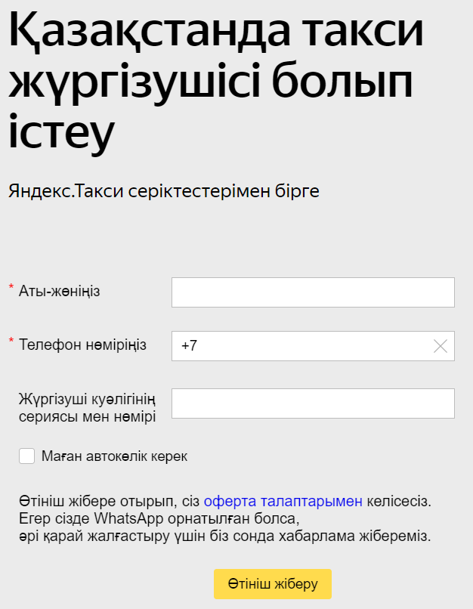Click the red asterisk beside 'Аты-жөніңіз'
The height and width of the screenshot is (609, 473).
[x=11, y=287]
